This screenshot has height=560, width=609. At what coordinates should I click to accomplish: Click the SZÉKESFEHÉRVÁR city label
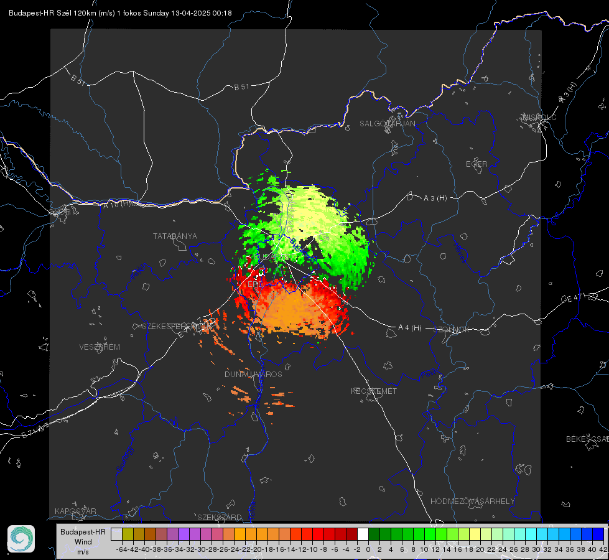(x=178, y=326)
